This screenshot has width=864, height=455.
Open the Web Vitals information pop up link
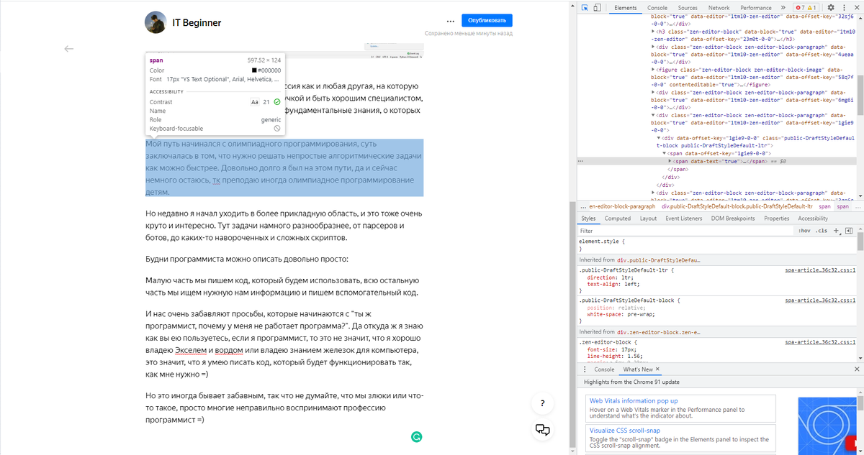pos(634,400)
